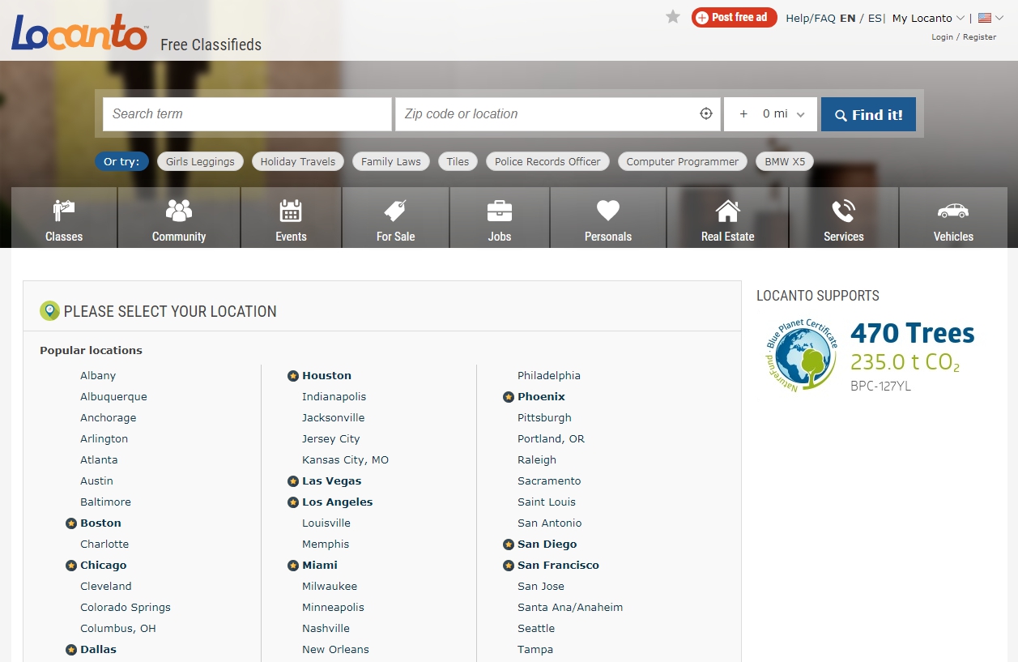Open the Jobs briefcase icon

500,211
